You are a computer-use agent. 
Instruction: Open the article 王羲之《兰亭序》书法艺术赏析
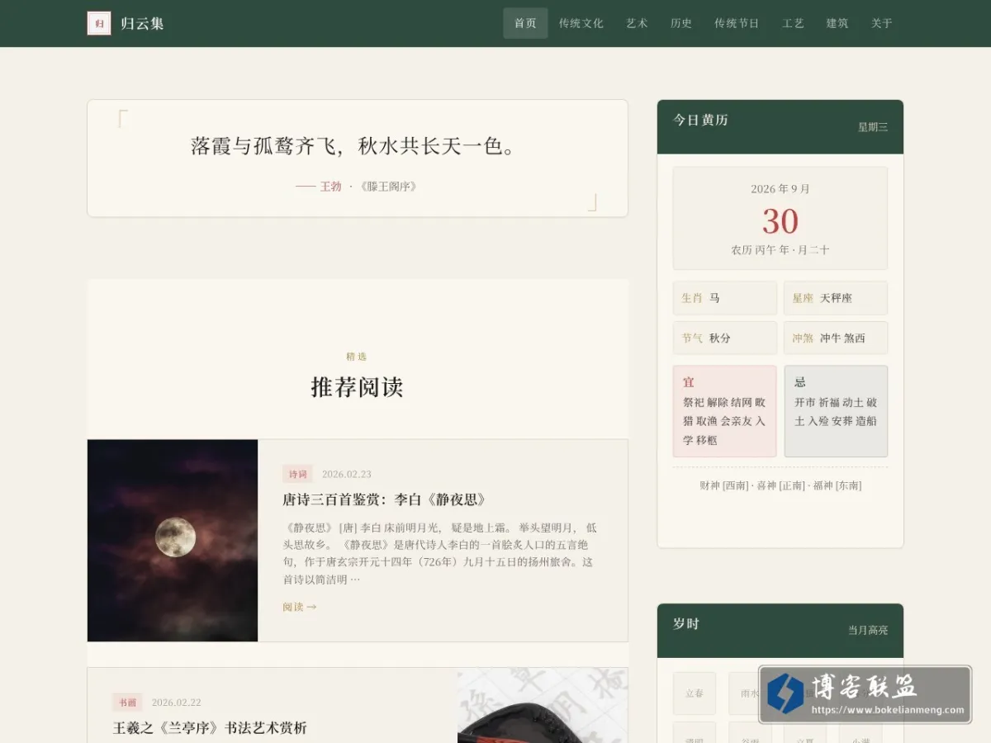(210, 727)
